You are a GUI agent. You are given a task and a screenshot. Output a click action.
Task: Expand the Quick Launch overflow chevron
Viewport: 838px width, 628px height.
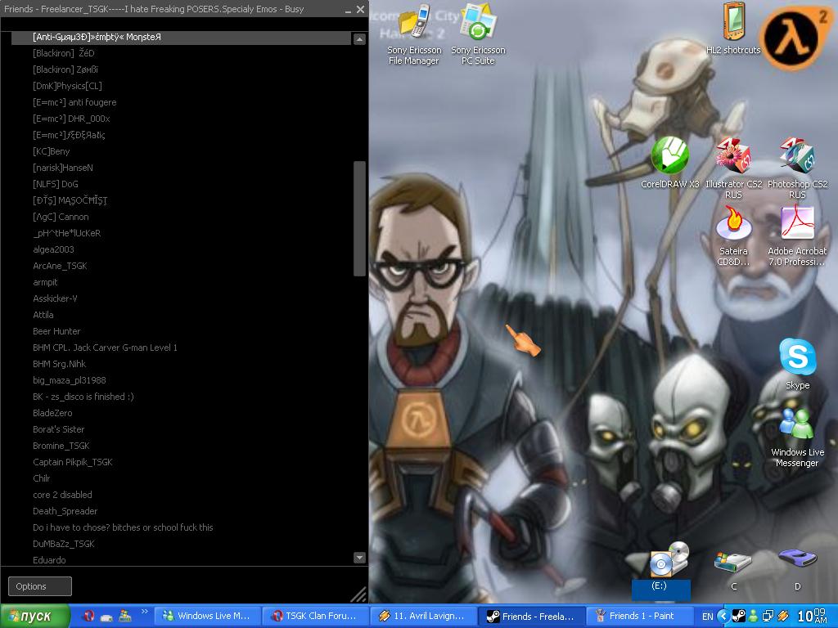point(145,611)
